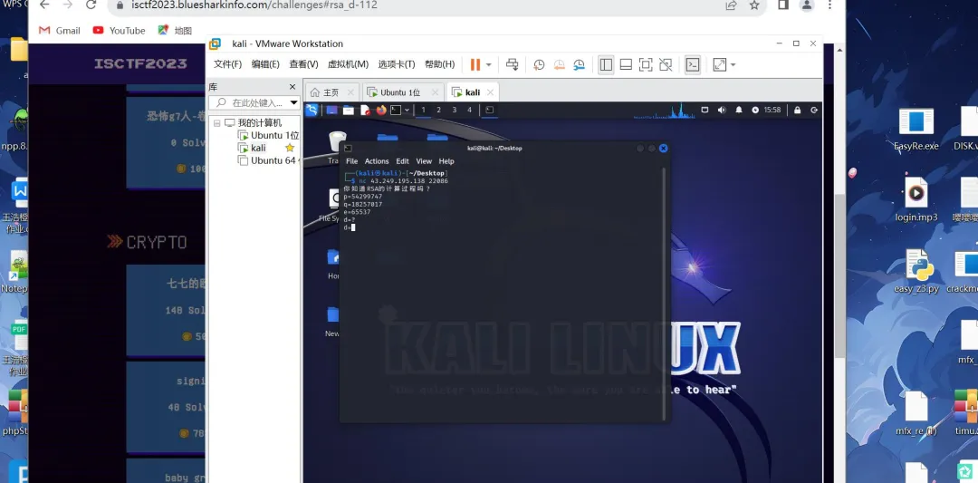The width and height of the screenshot is (978, 483).
Task: Select Ubuntu 64 in the library tree
Action: click(267, 160)
